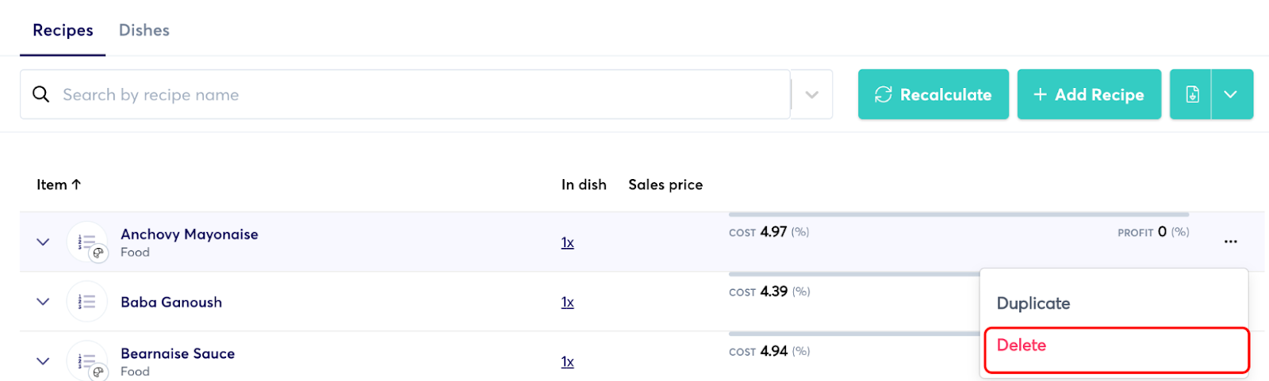Expand the Bearnaise Sauce row
Screen dimensions: 1269x381
tap(43, 361)
